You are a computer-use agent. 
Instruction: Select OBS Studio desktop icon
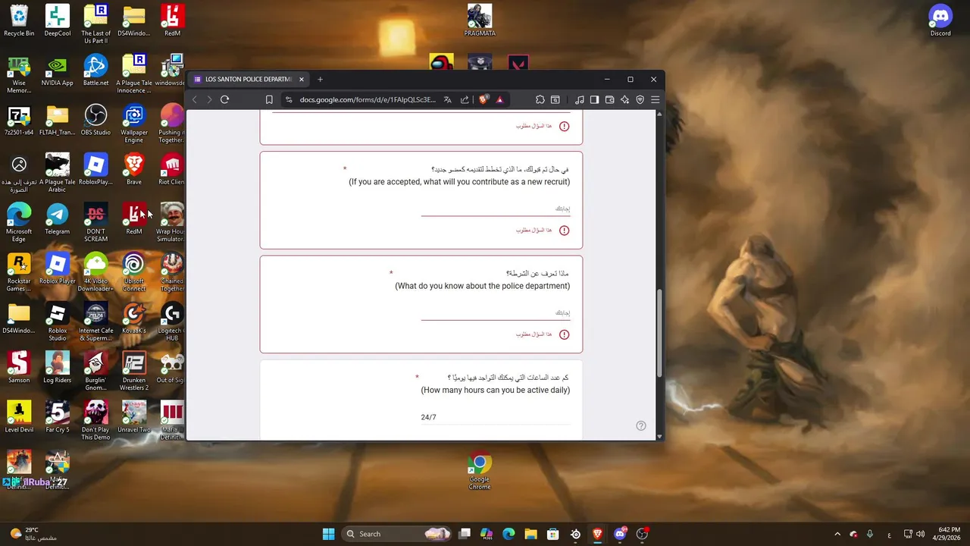(95, 120)
